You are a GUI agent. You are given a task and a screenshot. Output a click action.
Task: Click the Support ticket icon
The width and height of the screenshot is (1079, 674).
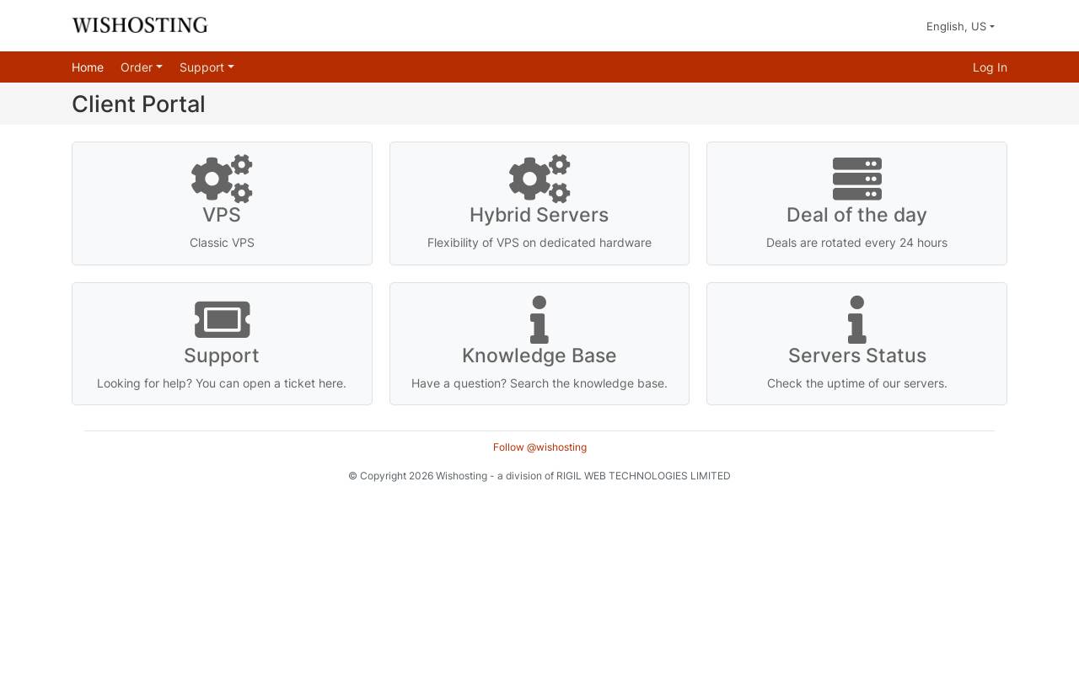coord(222,319)
